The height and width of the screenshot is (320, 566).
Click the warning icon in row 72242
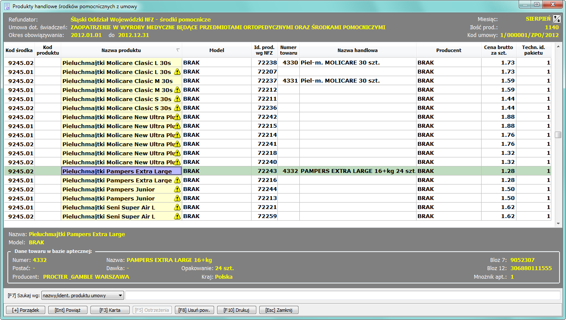(178, 117)
